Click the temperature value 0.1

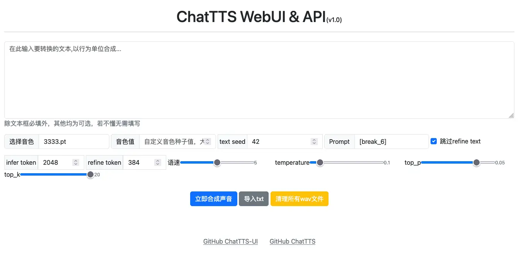[387, 163]
